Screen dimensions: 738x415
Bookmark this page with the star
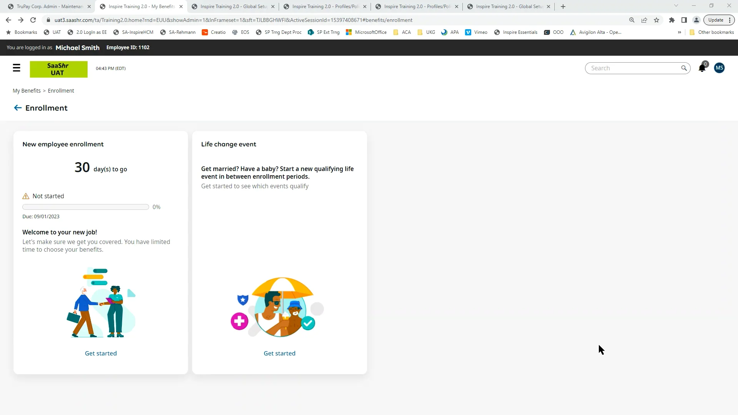(x=657, y=20)
